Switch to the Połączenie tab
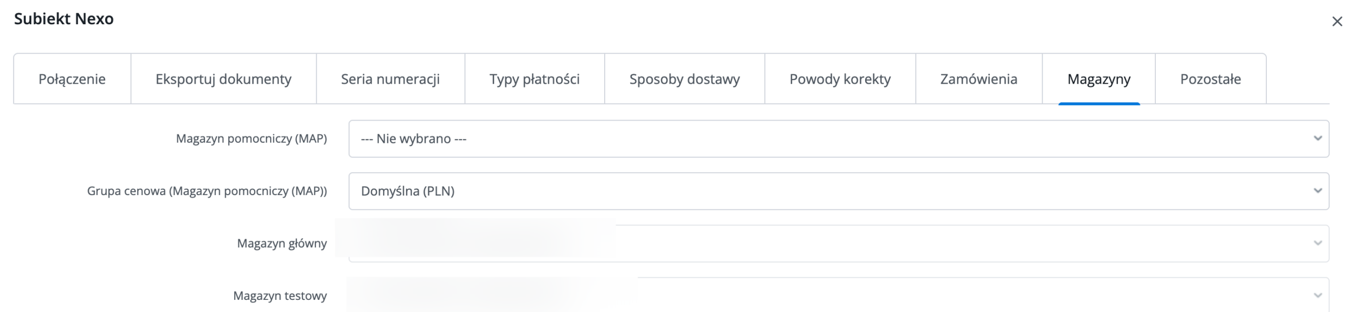The height and width of the screenshot is (312, 1353). tap(72, 79)
